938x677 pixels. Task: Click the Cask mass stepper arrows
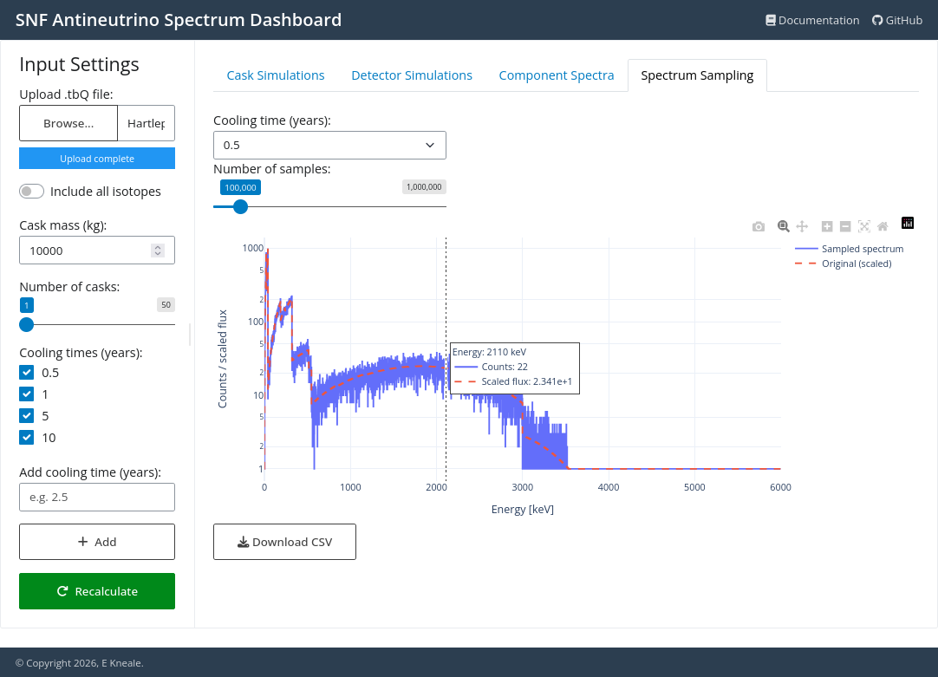158,251
